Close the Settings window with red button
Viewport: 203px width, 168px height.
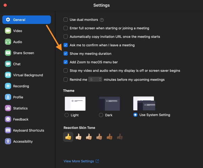(x=5, y=5)
